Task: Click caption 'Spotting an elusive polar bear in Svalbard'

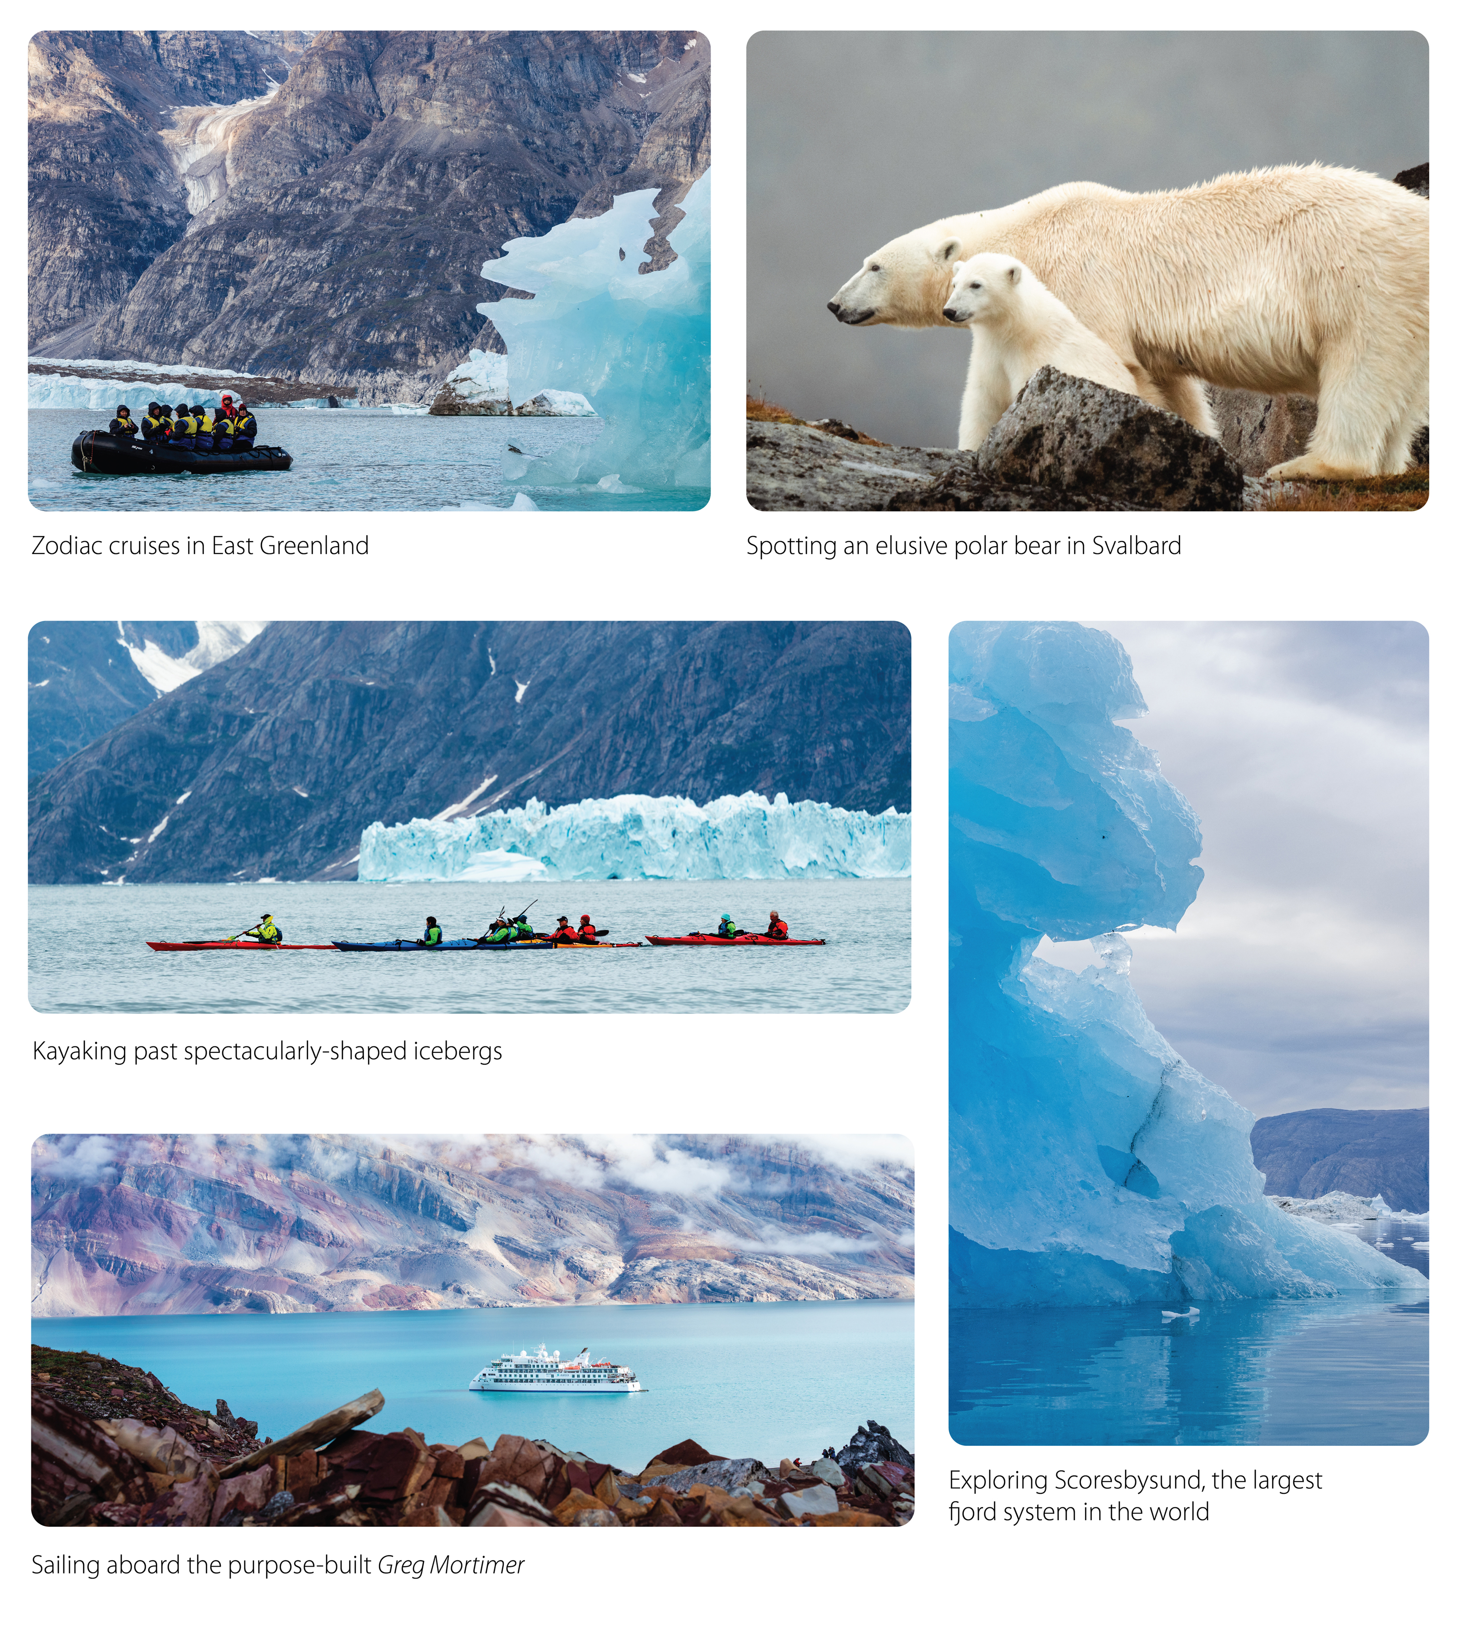Action: click(964, 546)
